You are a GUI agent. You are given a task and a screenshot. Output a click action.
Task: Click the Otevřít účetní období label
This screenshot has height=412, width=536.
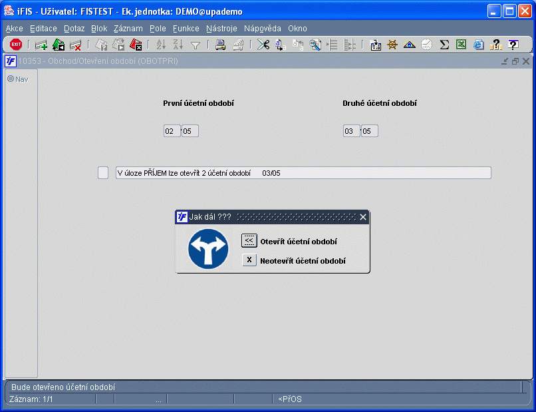pyautogui.click(x=299, y=242)
